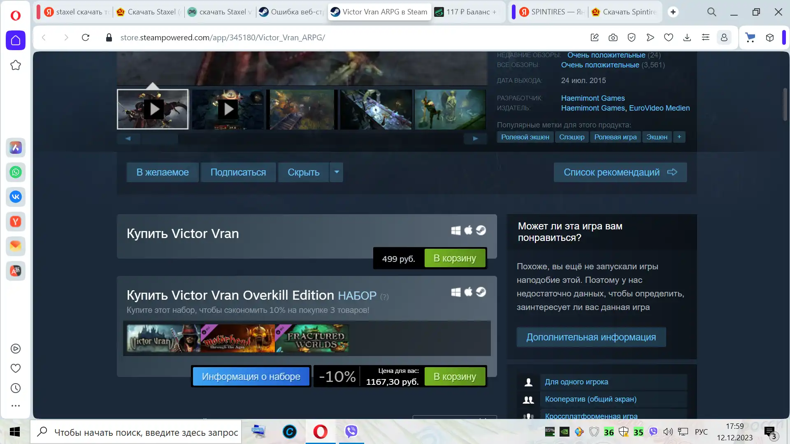Open Aria AI sidebar icon
The image size is (790, 444).
pos(16,148)
